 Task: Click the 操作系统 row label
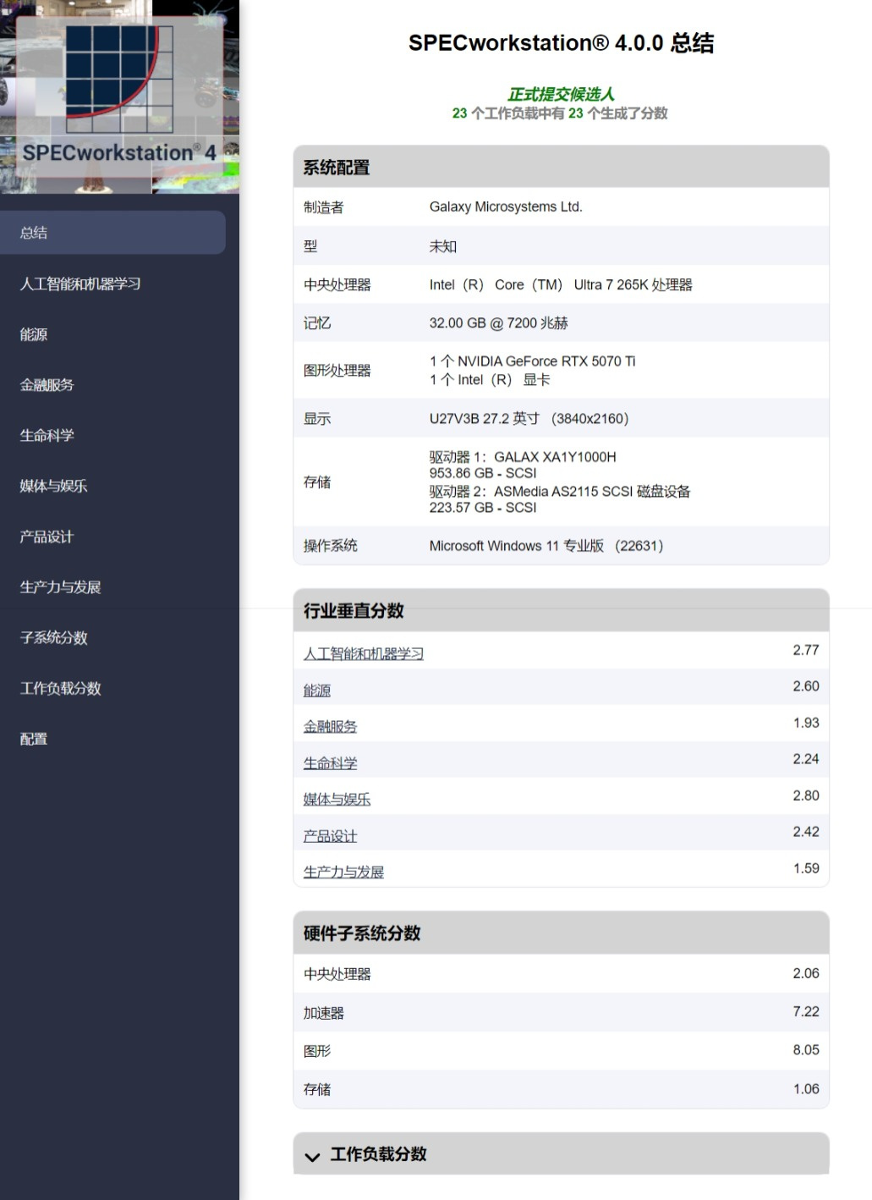coord(331,546)
